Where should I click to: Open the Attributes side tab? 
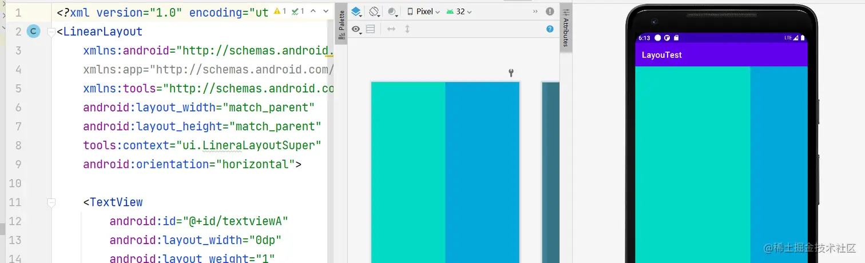566,29
